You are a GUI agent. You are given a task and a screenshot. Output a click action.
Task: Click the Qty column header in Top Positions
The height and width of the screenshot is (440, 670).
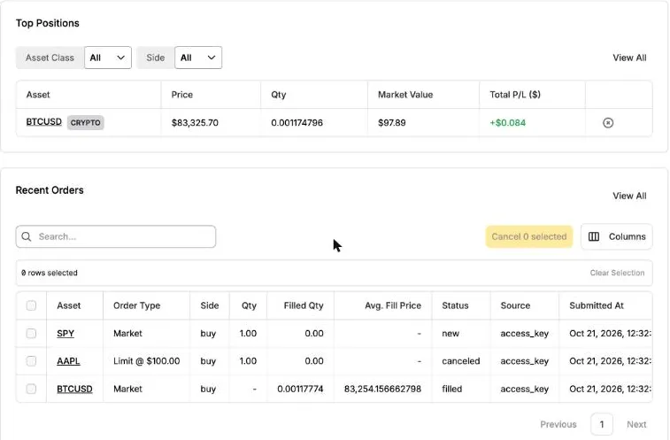[279, 95]
